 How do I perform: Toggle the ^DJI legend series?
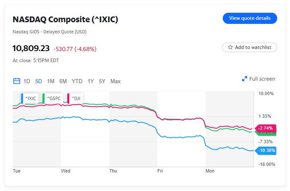point(75,98)
